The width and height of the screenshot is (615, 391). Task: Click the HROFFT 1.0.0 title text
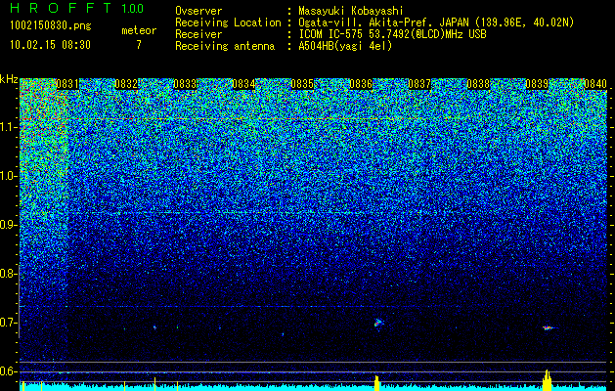(77, 8)
